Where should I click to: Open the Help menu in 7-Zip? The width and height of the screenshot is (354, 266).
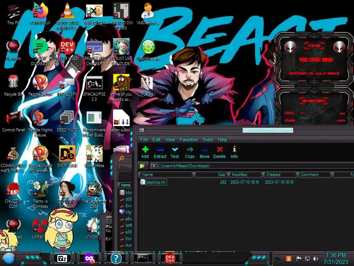click(x=222, y=139)
